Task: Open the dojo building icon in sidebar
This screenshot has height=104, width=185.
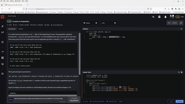Action: pyautogui.click(x=3, y=42)
